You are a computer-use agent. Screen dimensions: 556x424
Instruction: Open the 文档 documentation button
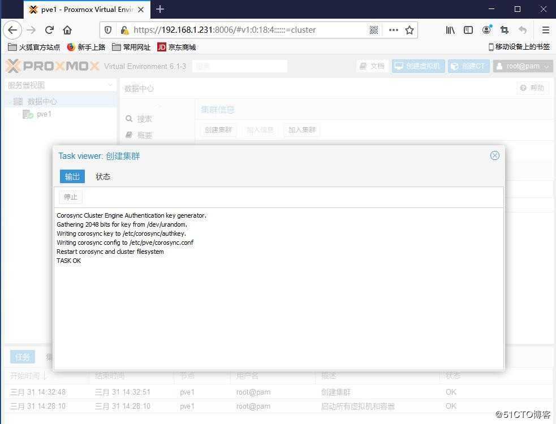[372, 66]
